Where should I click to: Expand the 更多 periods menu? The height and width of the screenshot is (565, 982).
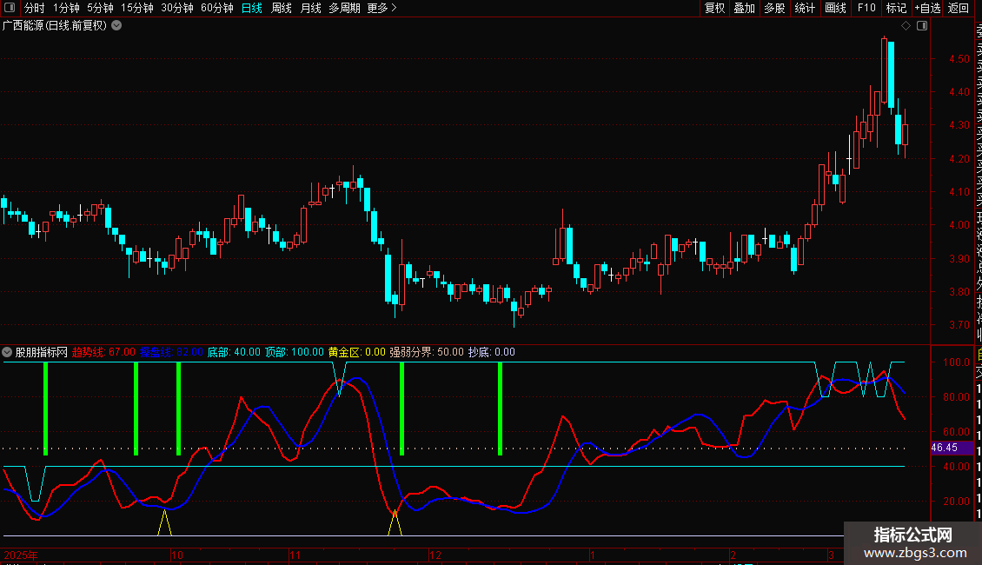382,8
